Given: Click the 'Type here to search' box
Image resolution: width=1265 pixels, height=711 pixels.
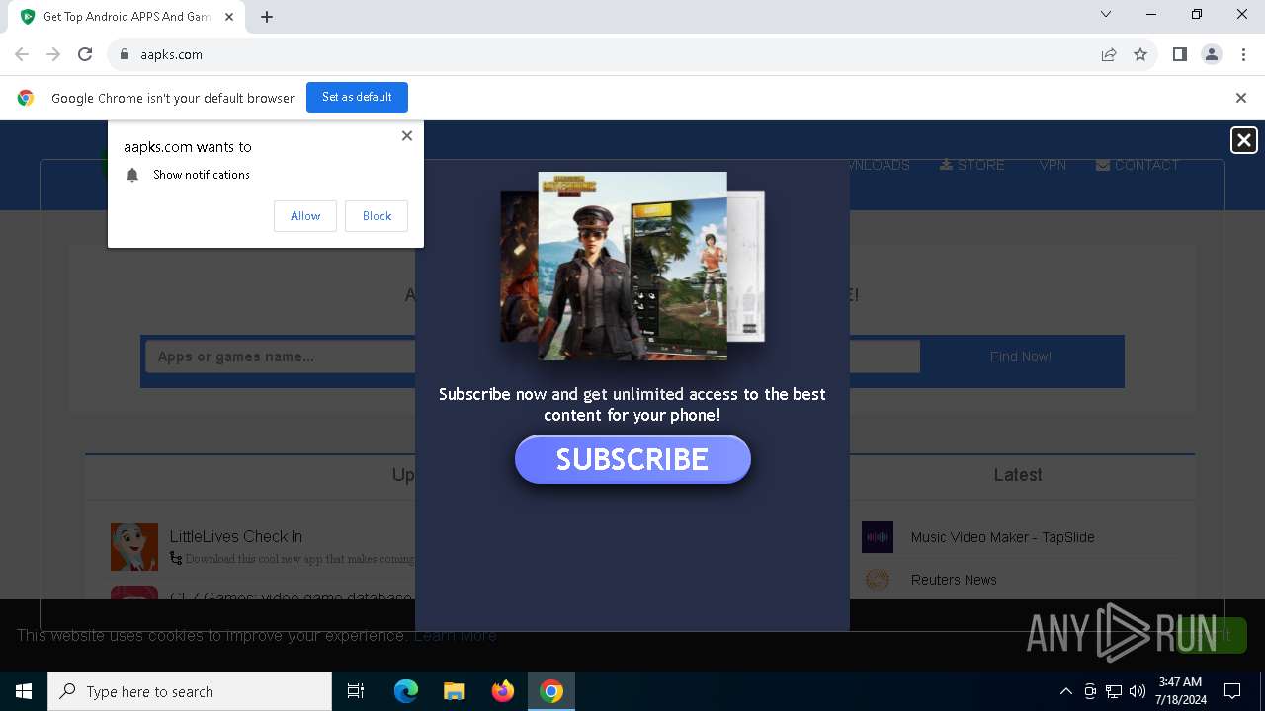Looking at the screenshot, I should click(x=190, y=691).
